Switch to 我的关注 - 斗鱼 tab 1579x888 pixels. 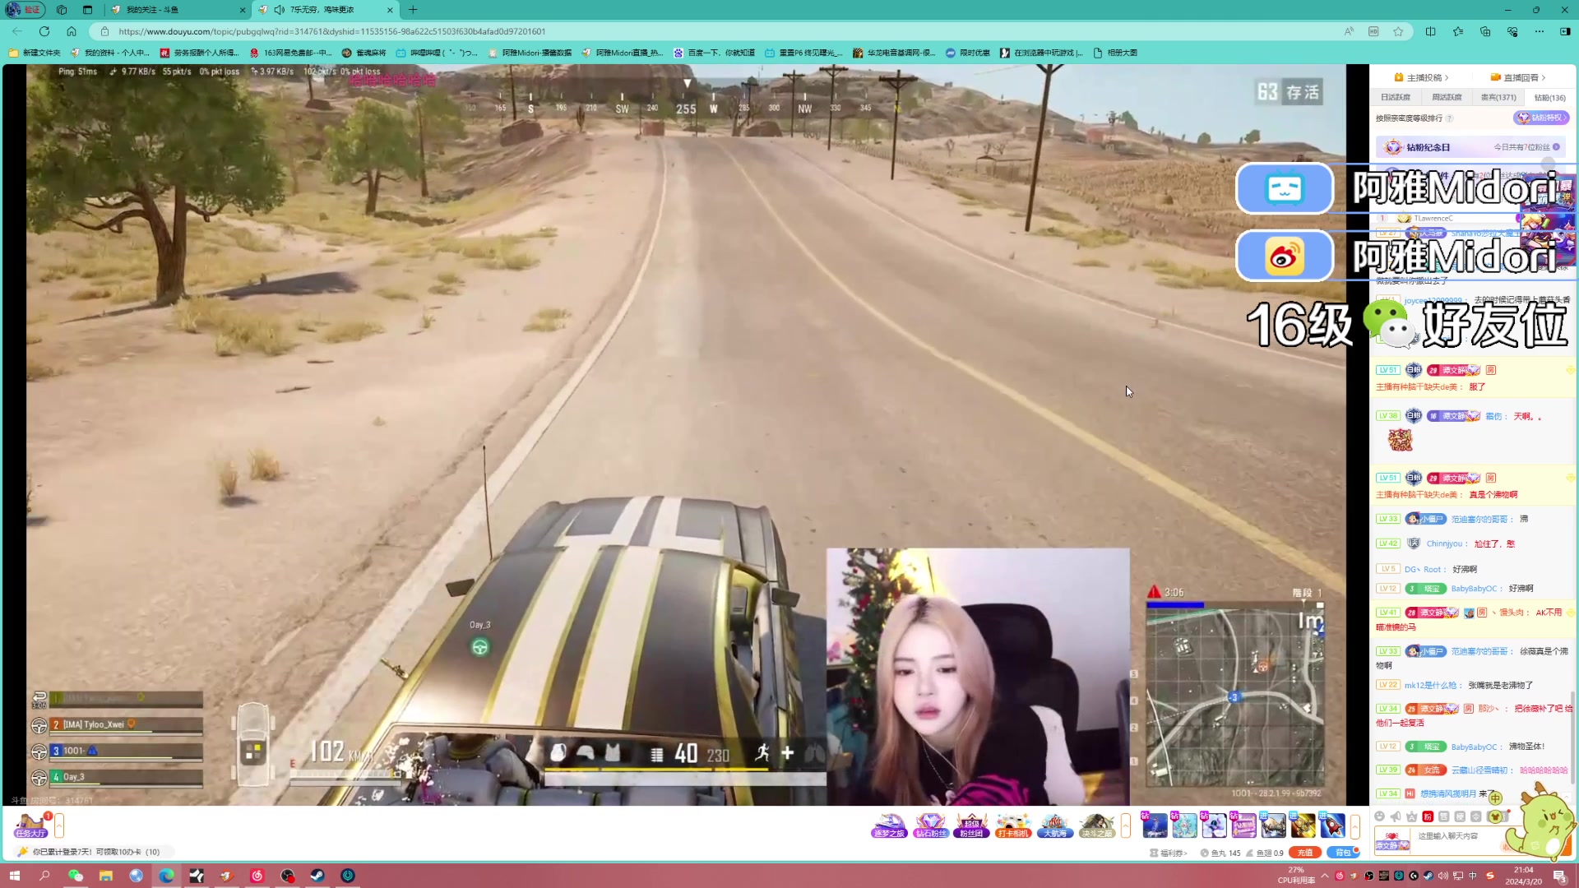(x=177, y=10)
